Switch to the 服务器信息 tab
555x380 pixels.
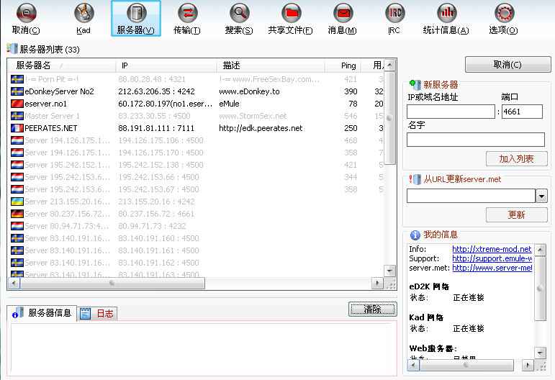(x=42, y=313)
